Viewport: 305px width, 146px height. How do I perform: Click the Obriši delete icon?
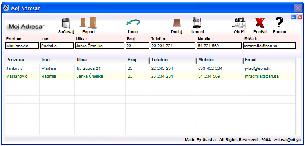(239, 23)
